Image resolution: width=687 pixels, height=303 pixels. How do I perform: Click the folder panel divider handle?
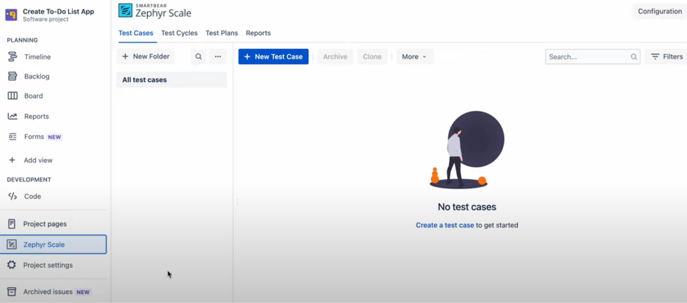click(237, 201)
